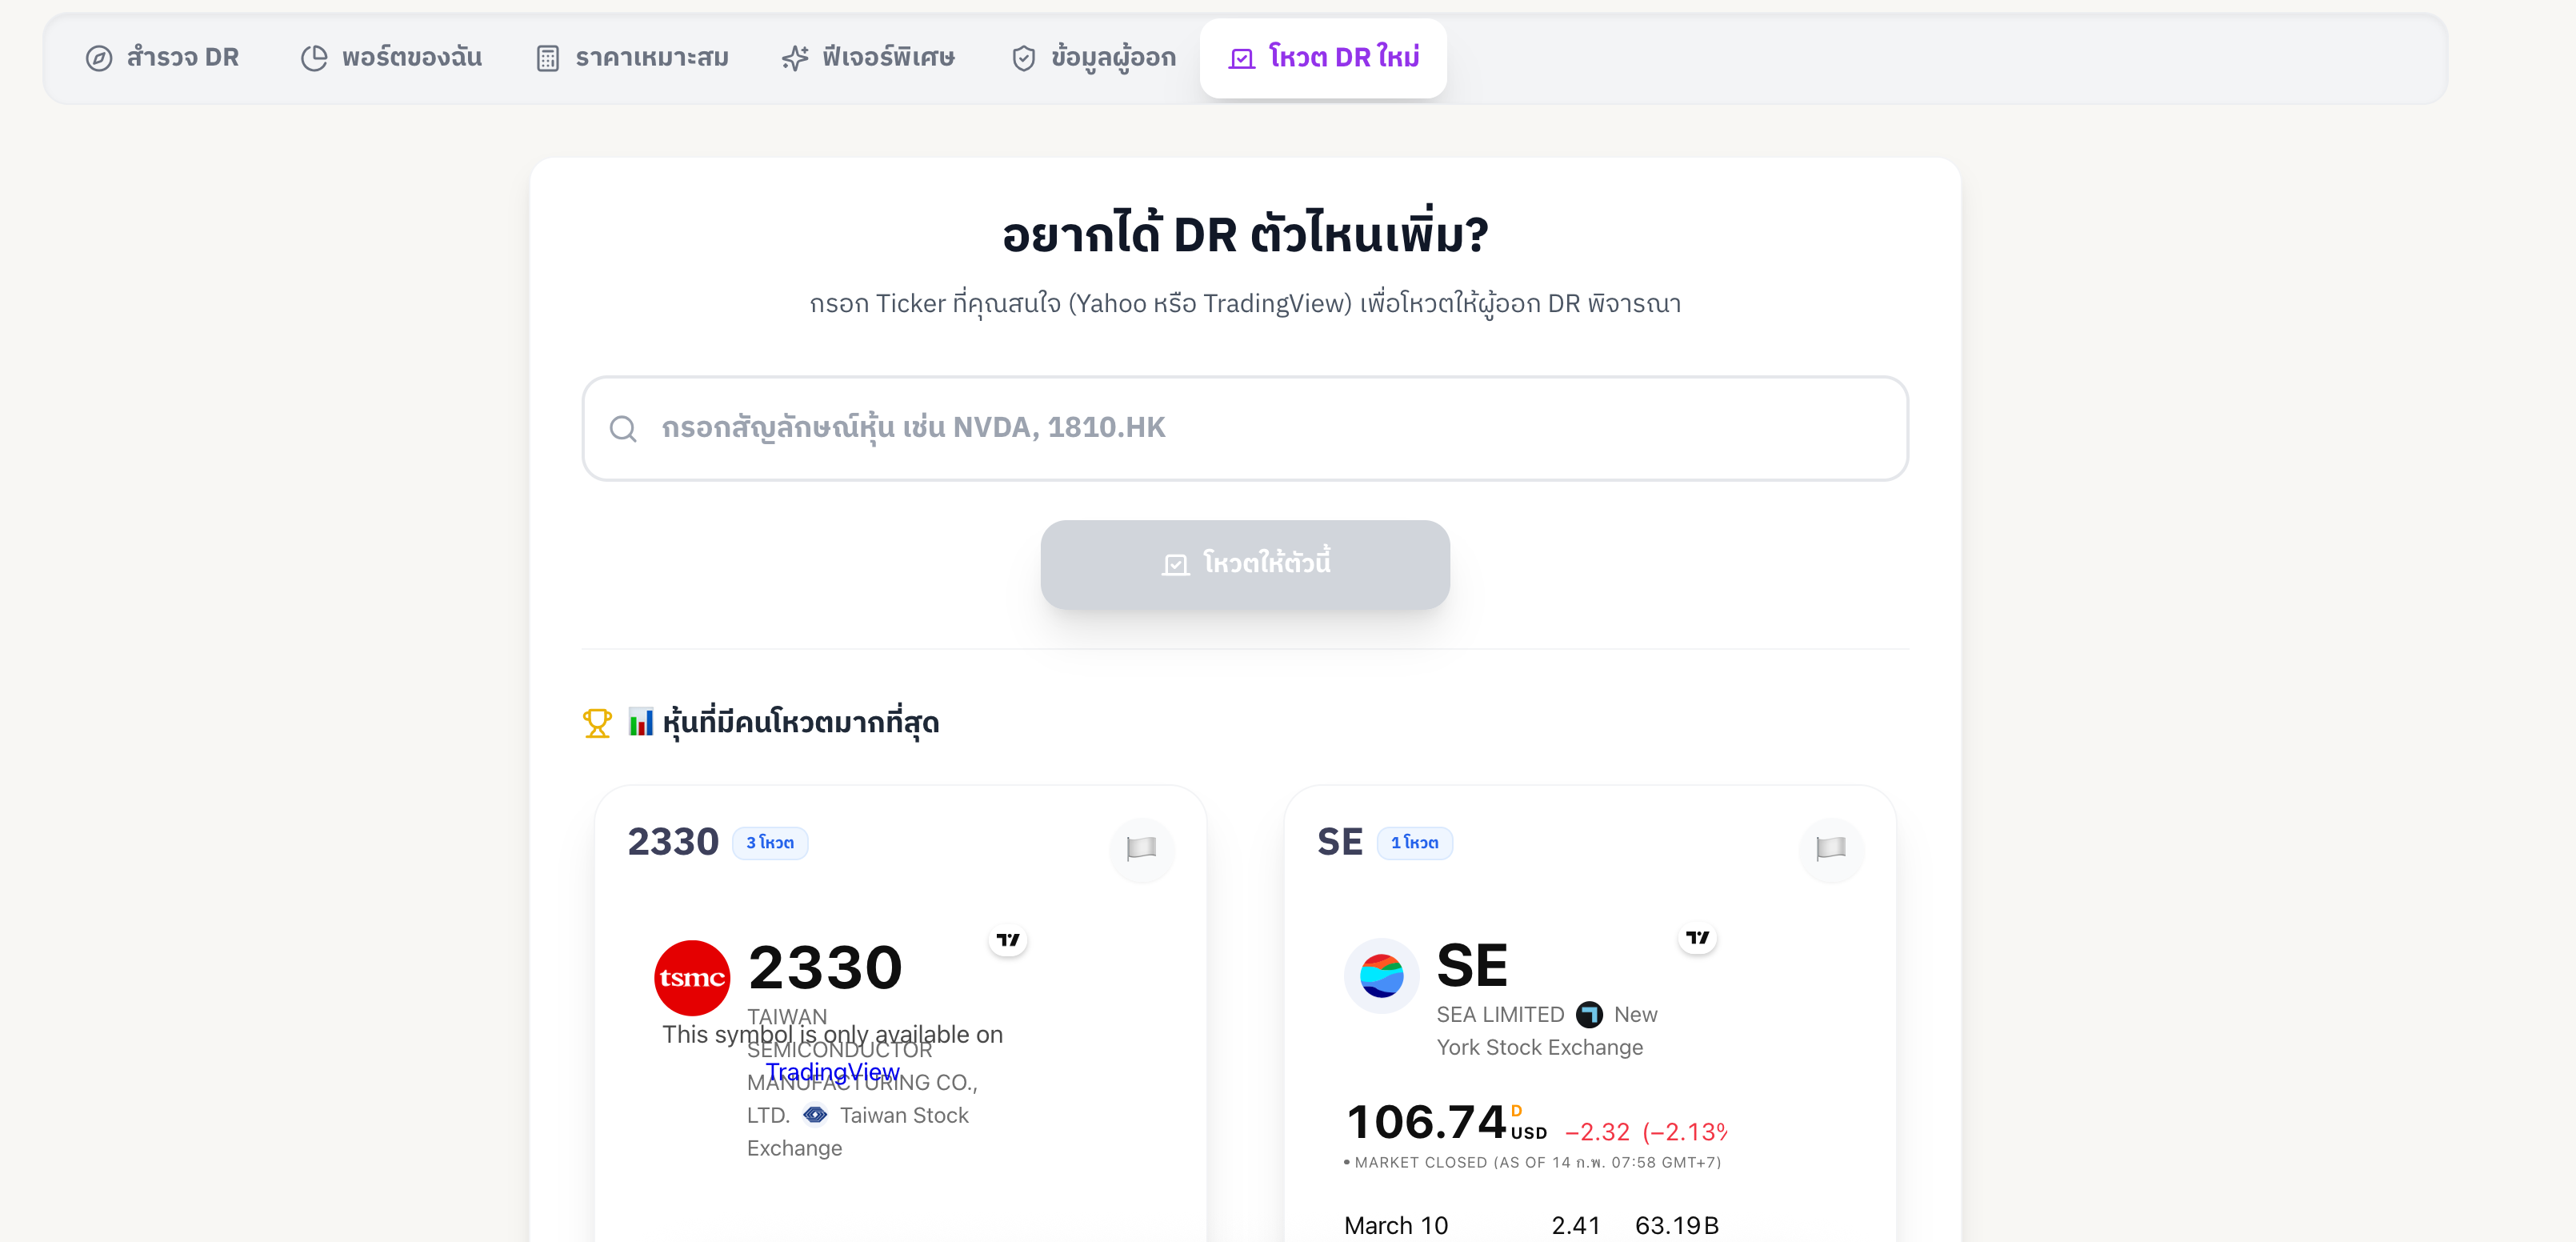Click the flag icon on the 2330 card
The image size is (2576, 1242).
tap(1141, 849)
